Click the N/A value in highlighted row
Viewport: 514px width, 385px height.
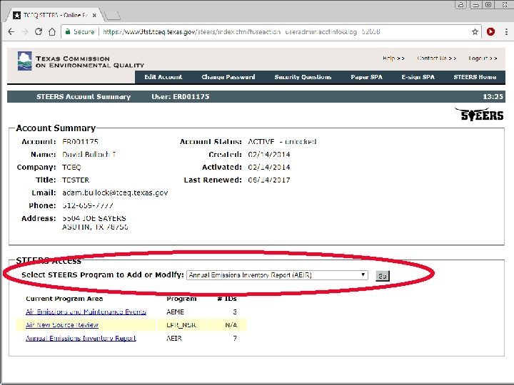click(231, 325)
